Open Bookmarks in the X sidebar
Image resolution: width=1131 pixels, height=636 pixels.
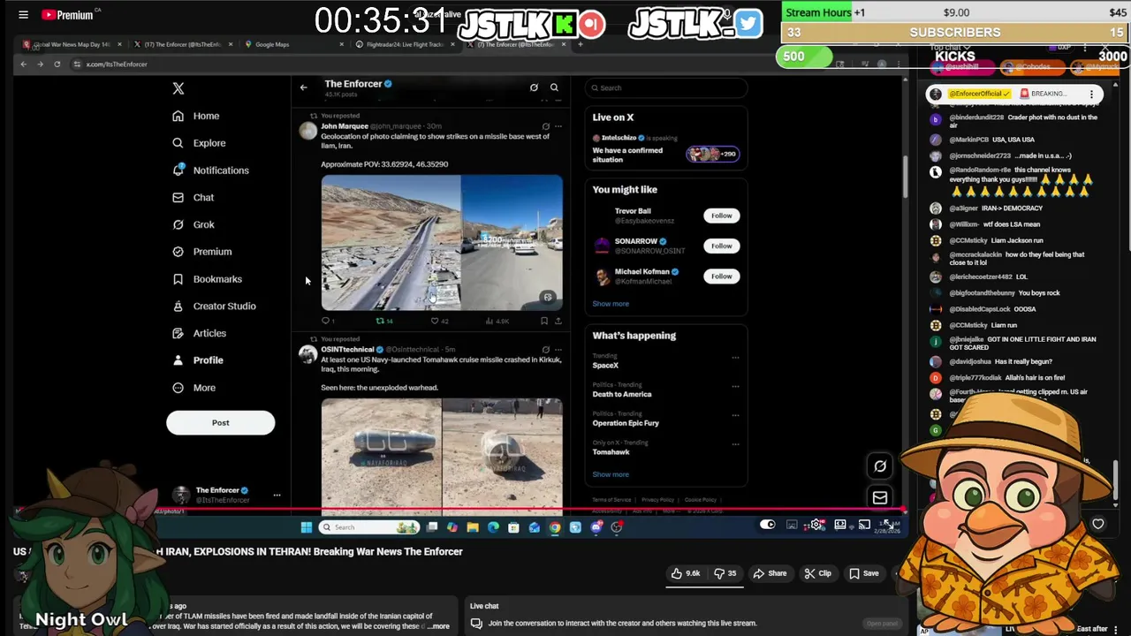tap(208, 279)
